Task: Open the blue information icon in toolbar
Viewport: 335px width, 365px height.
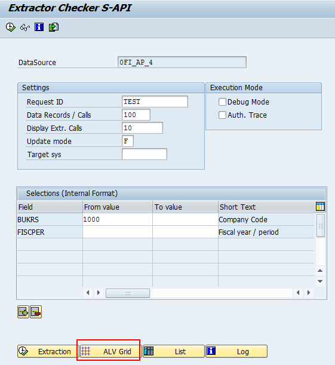Action: point(39,27)
